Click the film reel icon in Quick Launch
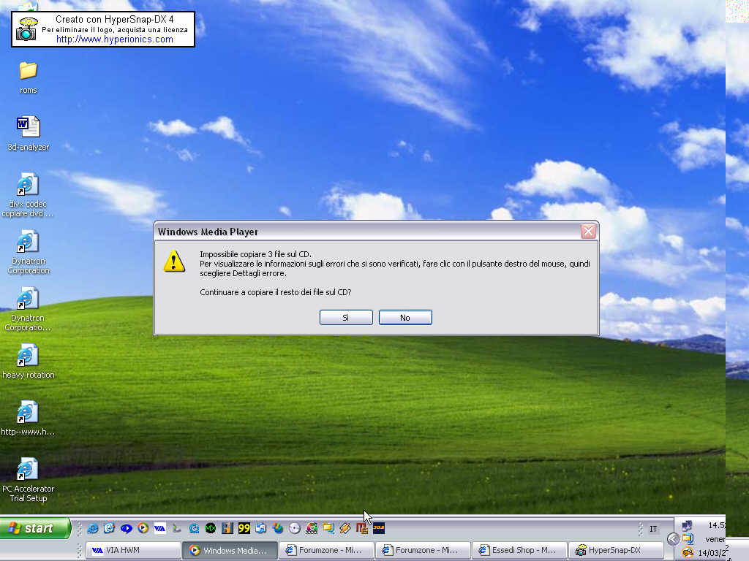 [x=312, y=528]
